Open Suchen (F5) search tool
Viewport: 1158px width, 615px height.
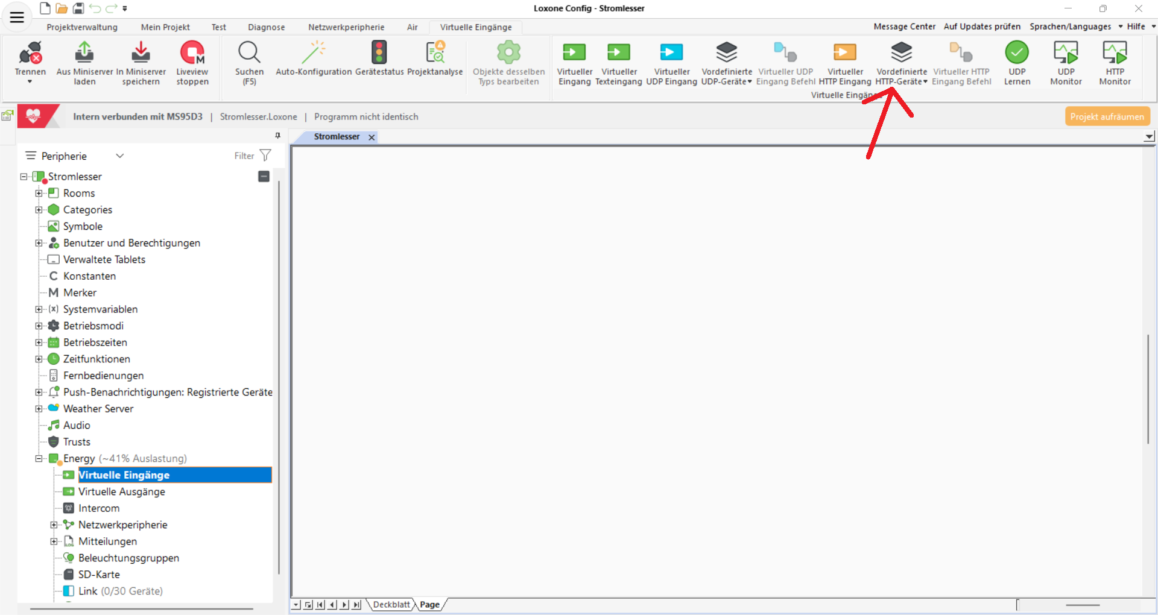tap(249, 54)
